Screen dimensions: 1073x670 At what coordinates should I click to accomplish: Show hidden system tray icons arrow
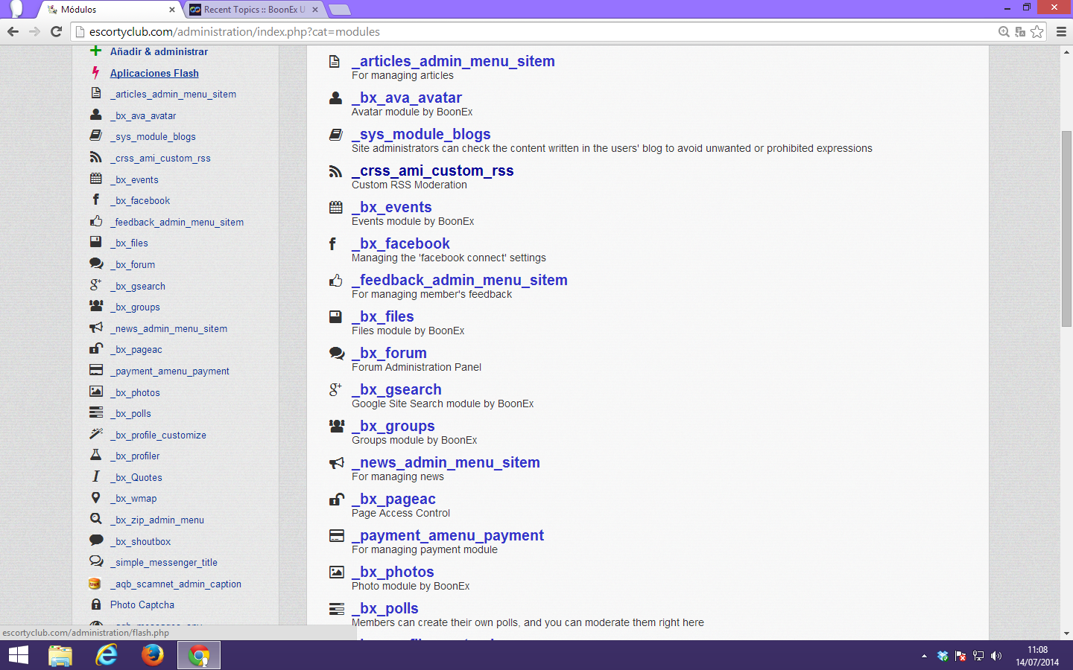(x=924, y=656)
